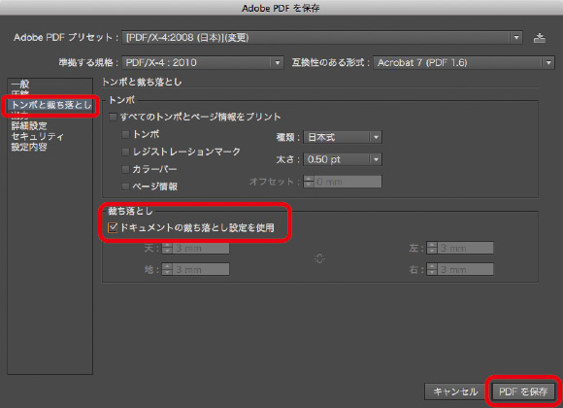Click the PDF を保存 button
Screen dimensions: 563x408
(523, 391)
